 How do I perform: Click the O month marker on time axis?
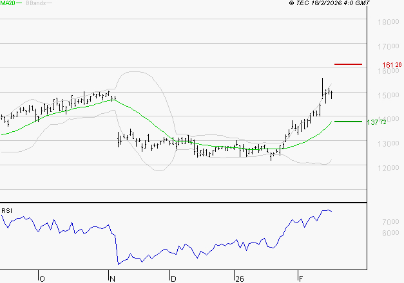(43, 278)
